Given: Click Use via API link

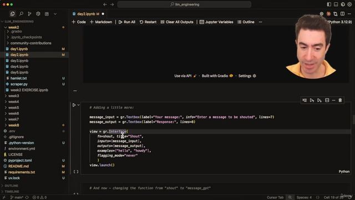Looking at the screenshot, I should 185,76.
